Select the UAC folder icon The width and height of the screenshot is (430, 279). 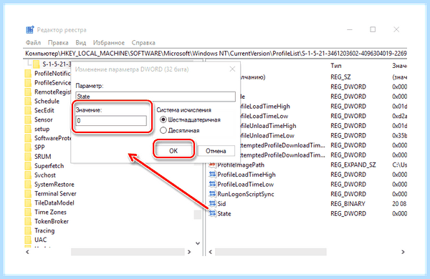pyautogui.click(x=28, y=240)
